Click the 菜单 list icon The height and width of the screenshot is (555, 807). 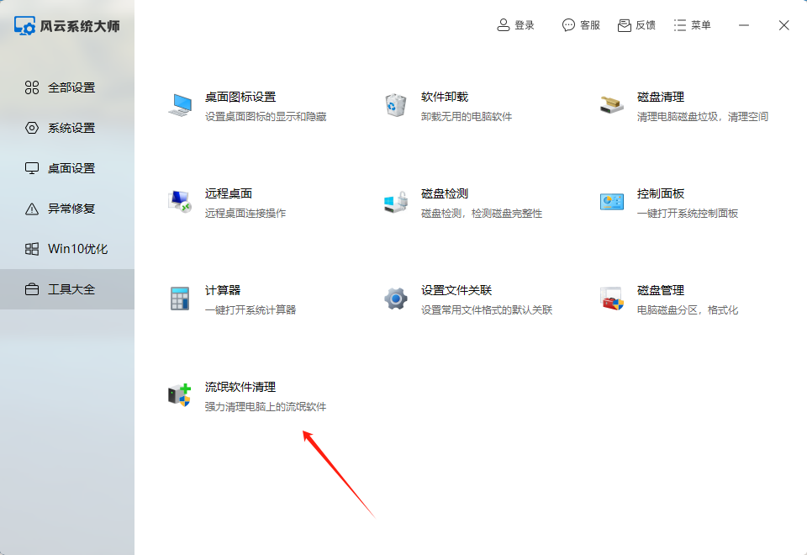(x=680, y=24)
